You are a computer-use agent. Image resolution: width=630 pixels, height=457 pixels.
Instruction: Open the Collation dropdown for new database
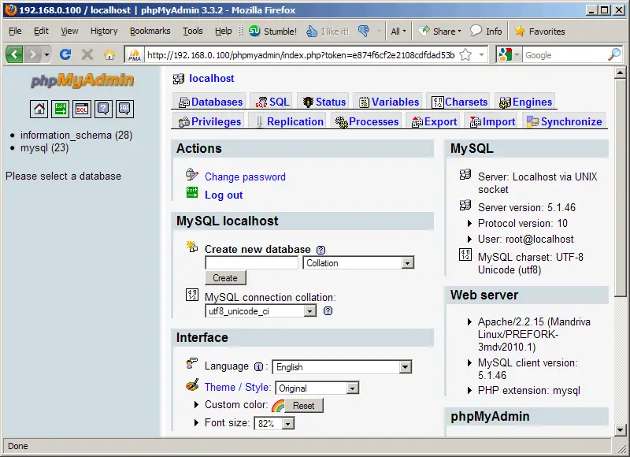[358, 263]
